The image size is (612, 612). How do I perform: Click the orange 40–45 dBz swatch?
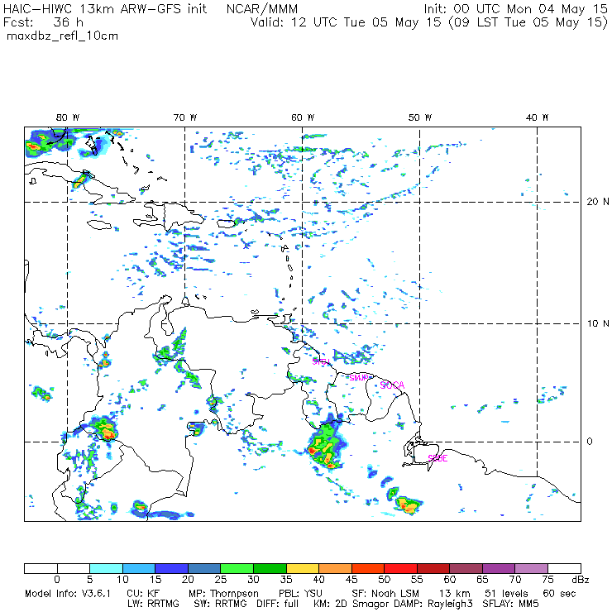point(336,568)
